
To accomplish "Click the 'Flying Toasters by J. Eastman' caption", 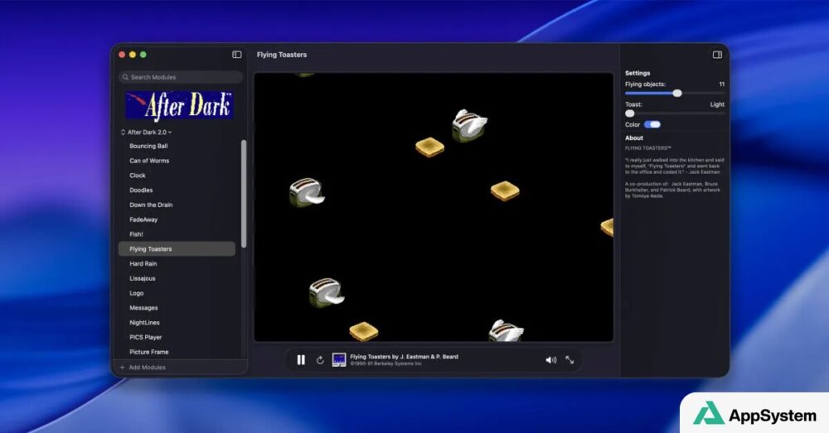I will [404, 357].
